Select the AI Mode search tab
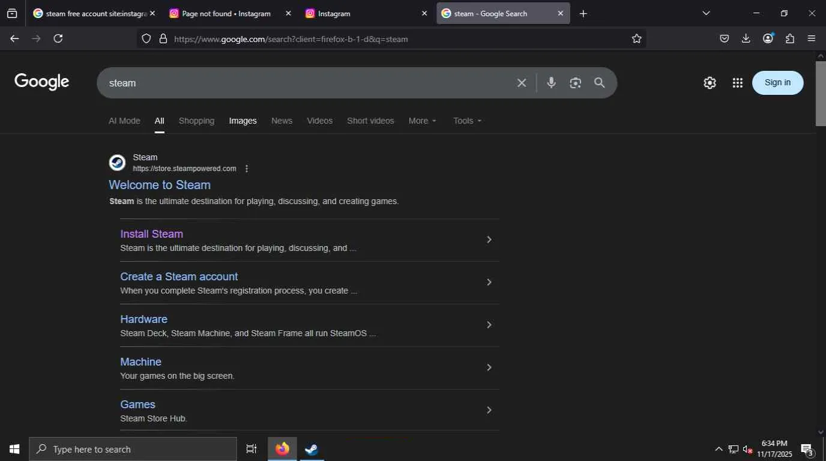Screen dimensions: 826x461 pos(124,121)
